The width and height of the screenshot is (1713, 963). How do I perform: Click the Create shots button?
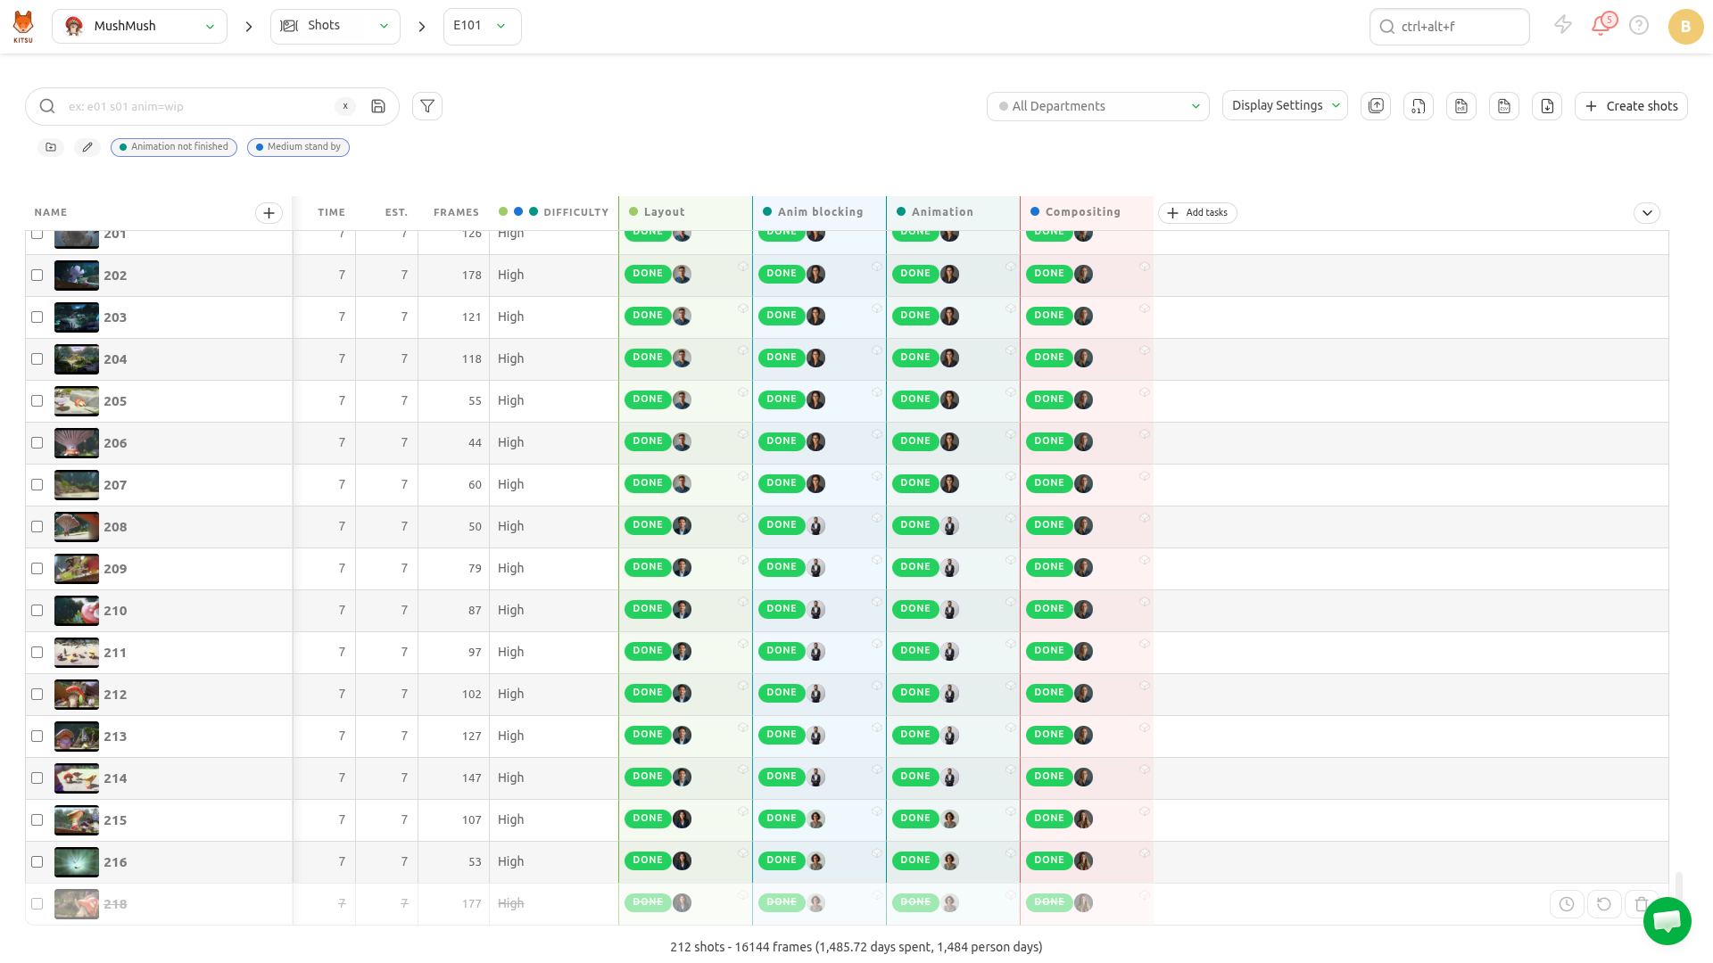[1631, 106]
